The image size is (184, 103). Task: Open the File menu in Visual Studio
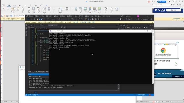(x=31, y=16)
